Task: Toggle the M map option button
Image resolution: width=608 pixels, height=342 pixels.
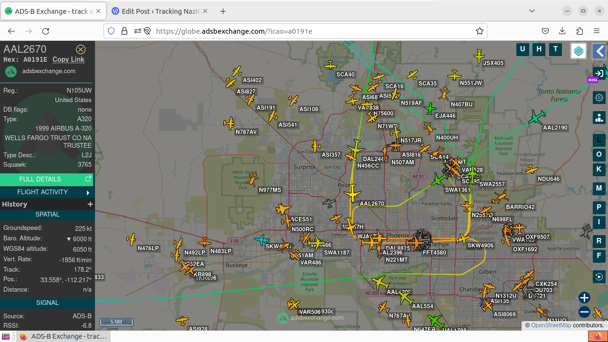Action: [x=599, y=188]
